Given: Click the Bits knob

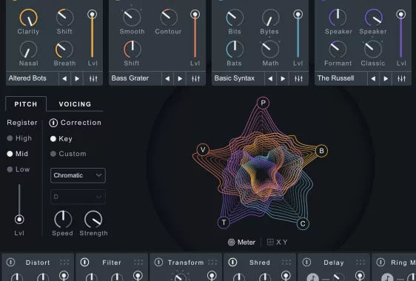Looking at the screenshot, I should pos(235,18).
